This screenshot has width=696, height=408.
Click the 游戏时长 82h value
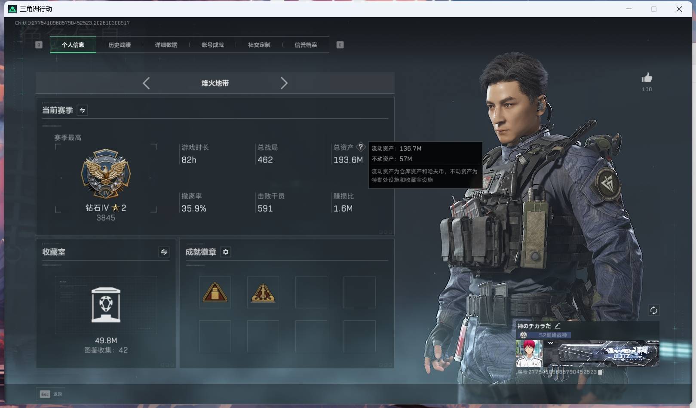click(x=189, y=160)
